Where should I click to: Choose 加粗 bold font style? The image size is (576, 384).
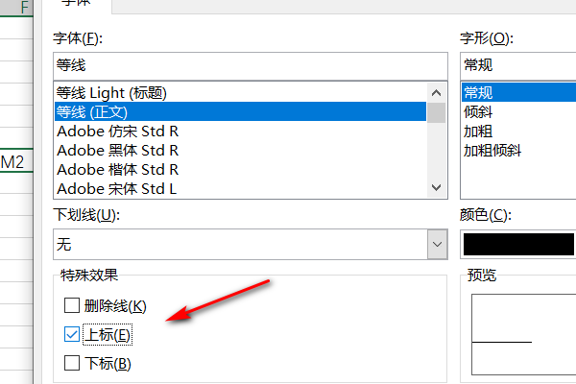(x=518, y=132)
